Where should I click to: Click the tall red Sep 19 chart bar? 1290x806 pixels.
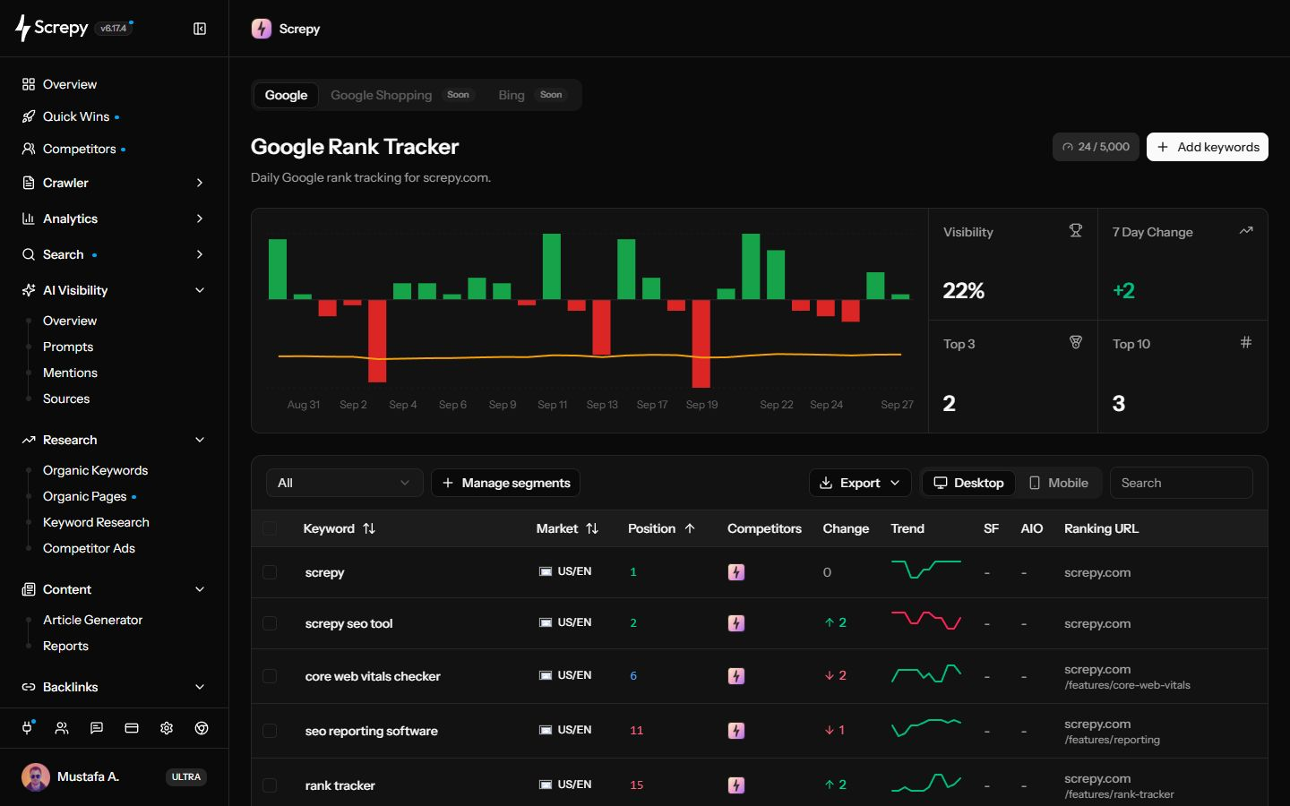[x=701, y=343]
